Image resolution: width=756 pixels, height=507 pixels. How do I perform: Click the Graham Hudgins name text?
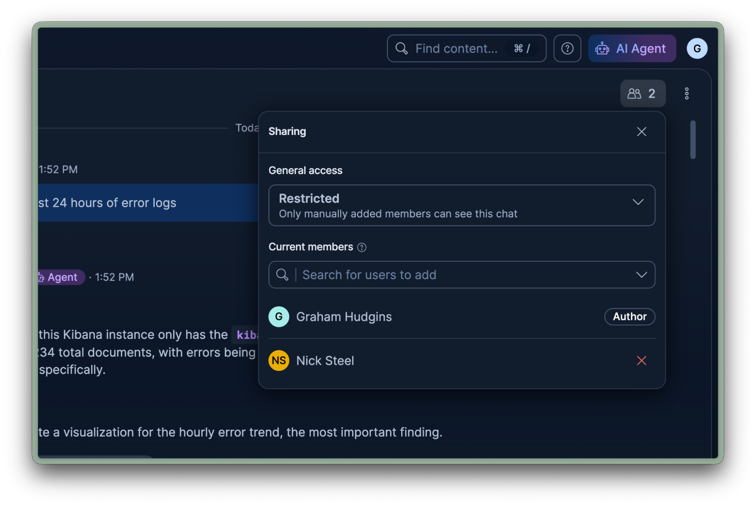(x=344, y=317)
